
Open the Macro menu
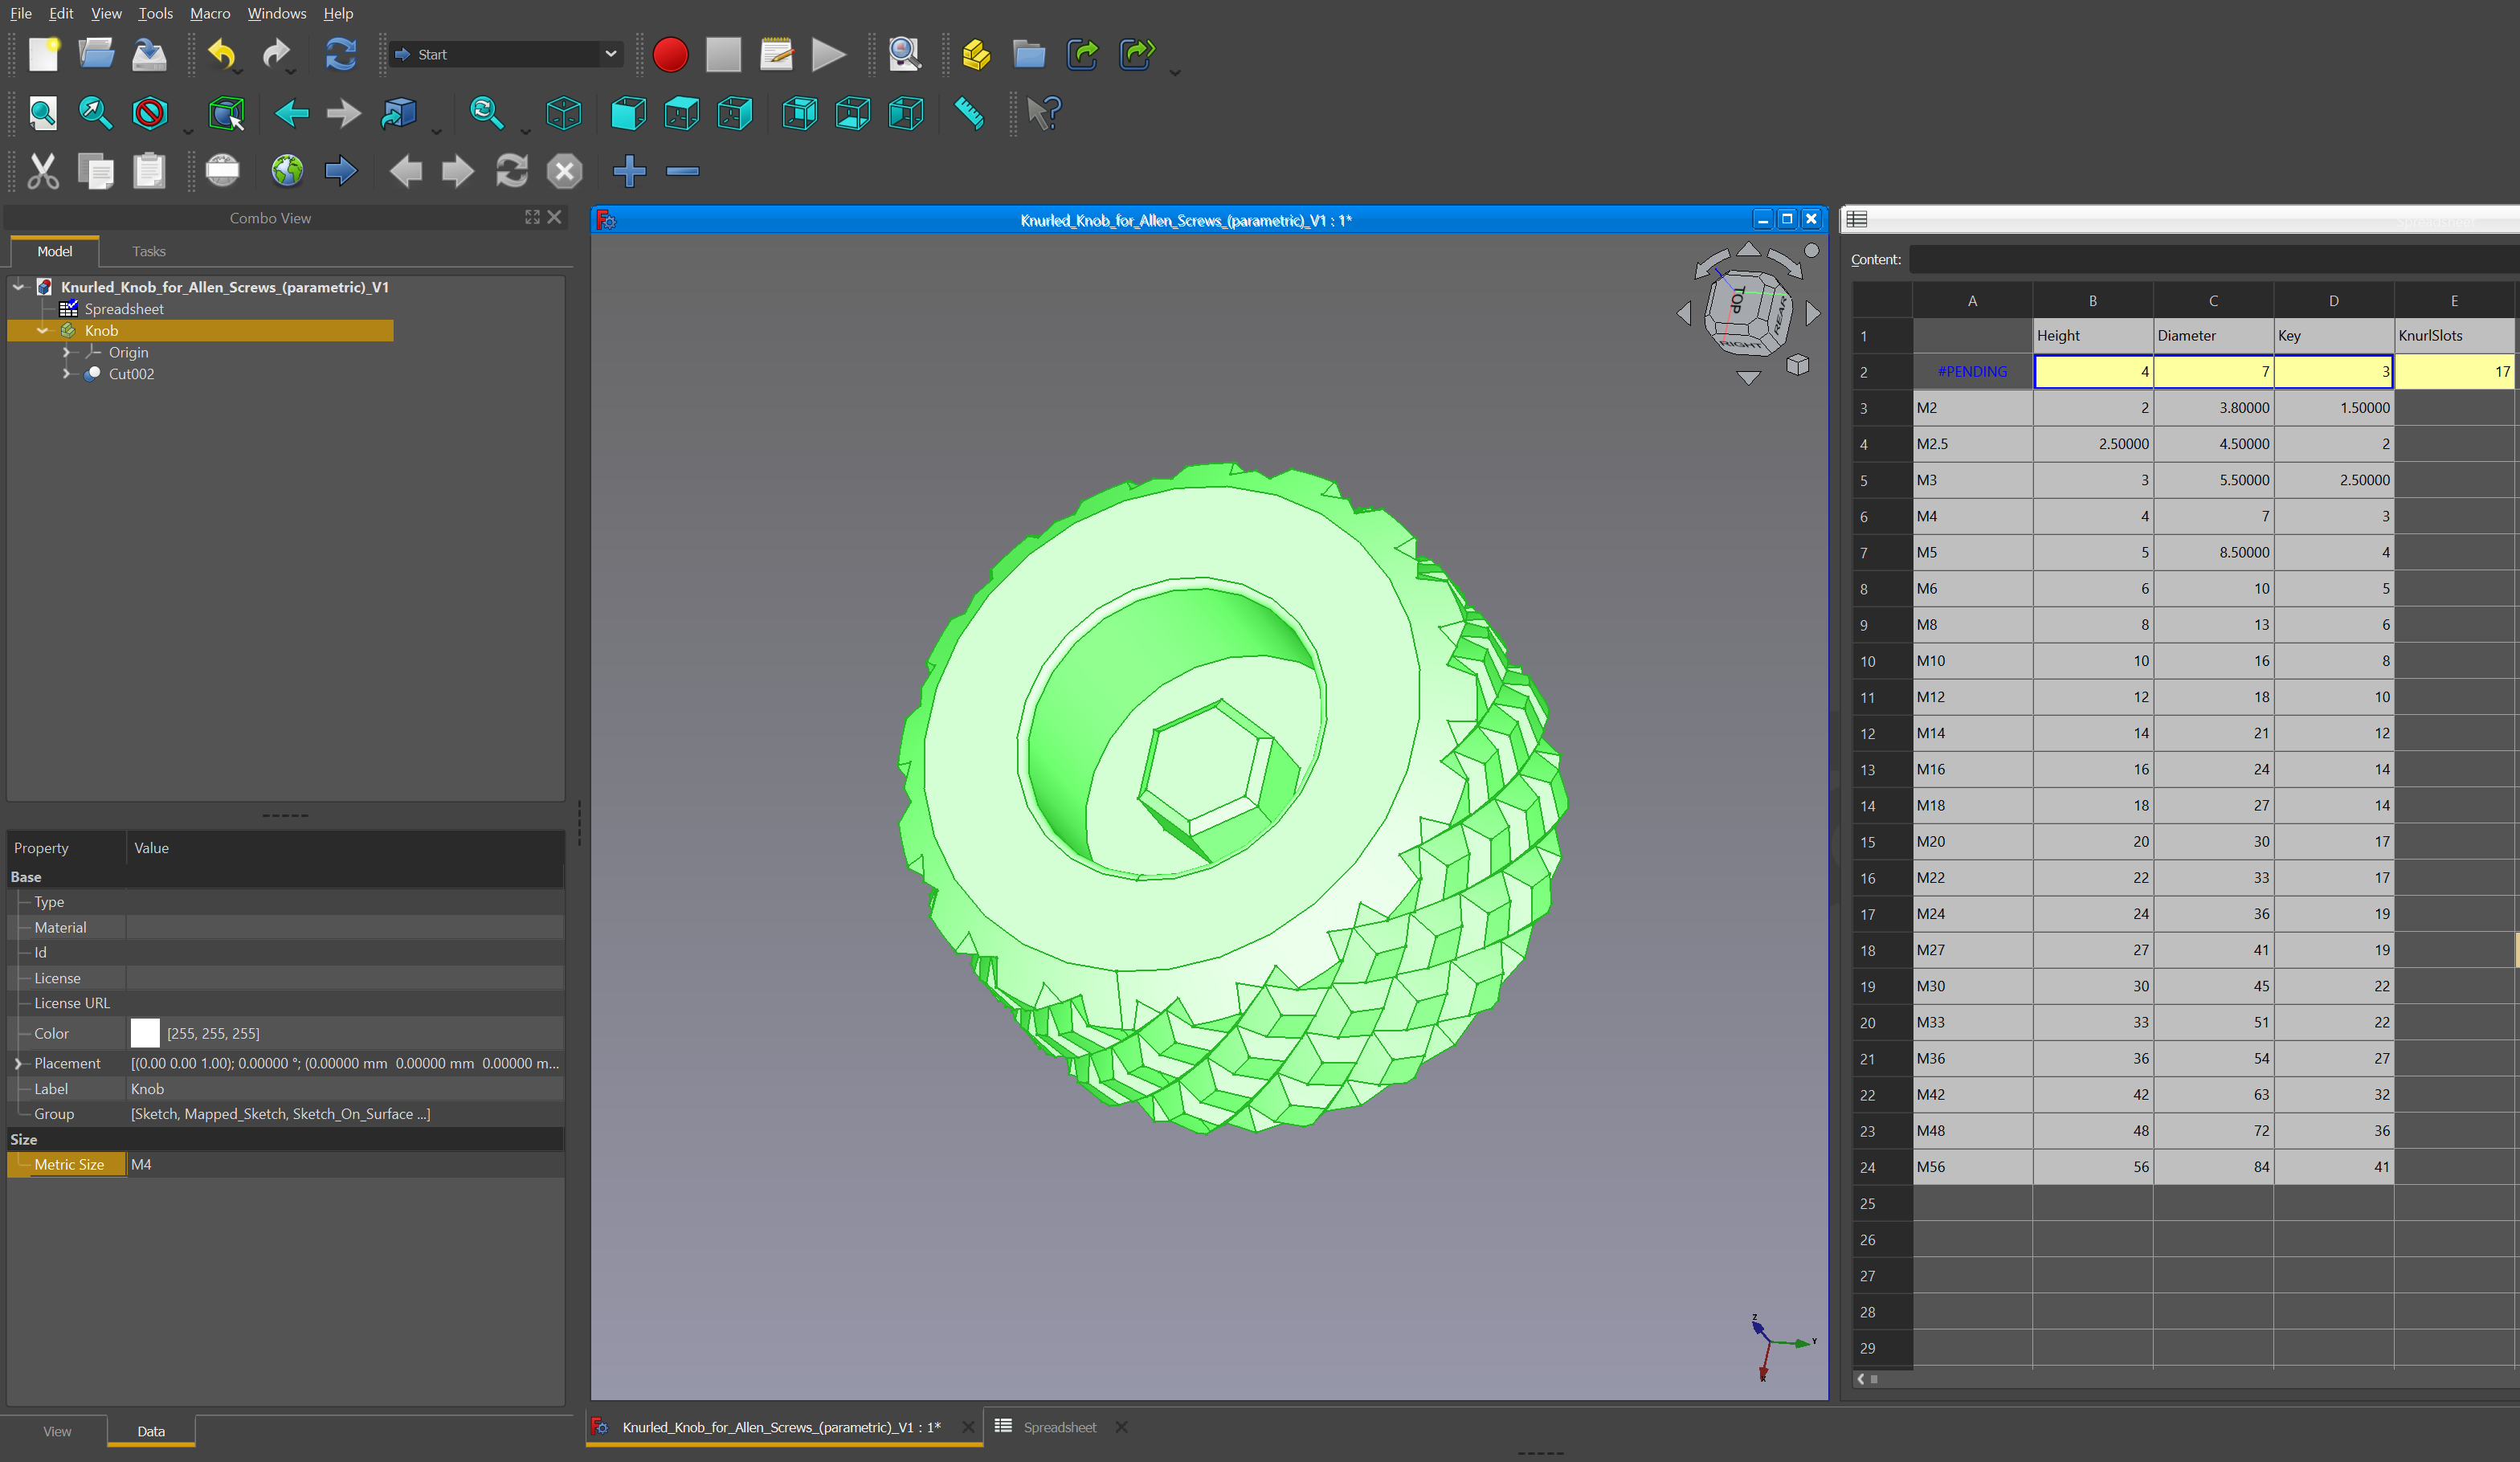[209, 13]
